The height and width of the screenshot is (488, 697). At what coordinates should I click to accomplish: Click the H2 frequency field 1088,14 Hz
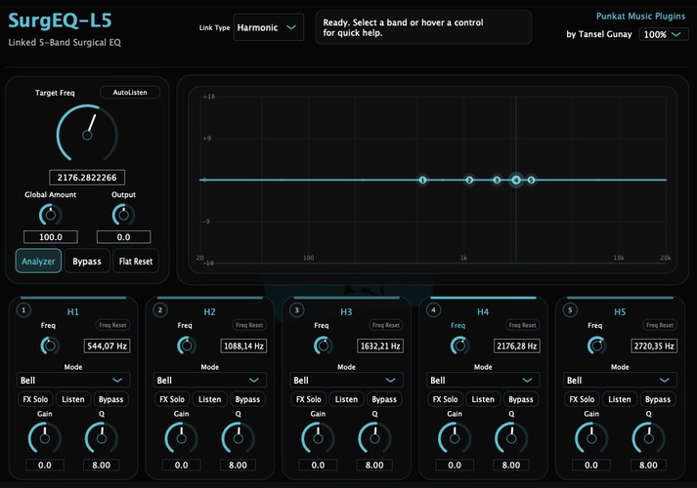[x=243, y=346]
